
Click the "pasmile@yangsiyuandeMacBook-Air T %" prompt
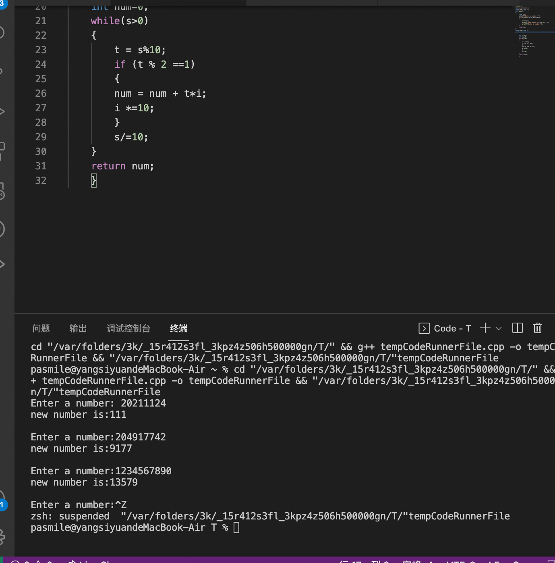(x=129, y=528)
